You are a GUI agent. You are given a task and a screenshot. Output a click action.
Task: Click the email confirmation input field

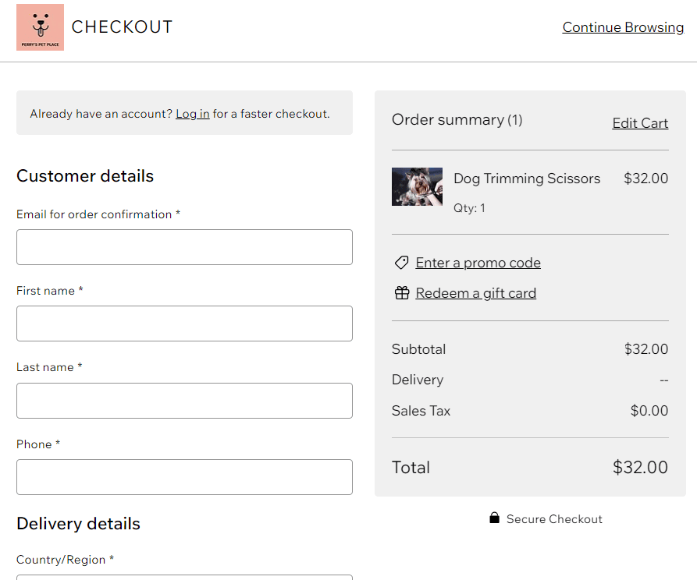pos(184,246)
